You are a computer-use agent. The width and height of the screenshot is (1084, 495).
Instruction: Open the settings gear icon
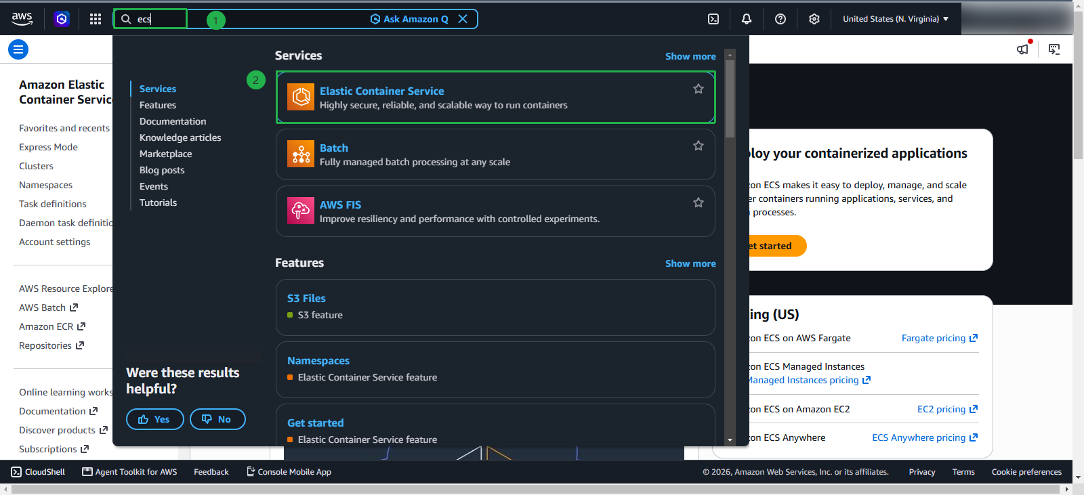pos(814,19)
